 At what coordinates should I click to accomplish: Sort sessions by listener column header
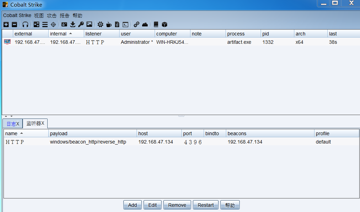click(101, 34)
